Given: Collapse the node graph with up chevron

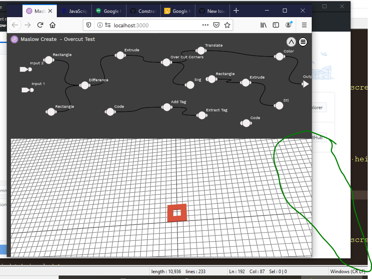Looking at the screenshot, I should point(291,42).
